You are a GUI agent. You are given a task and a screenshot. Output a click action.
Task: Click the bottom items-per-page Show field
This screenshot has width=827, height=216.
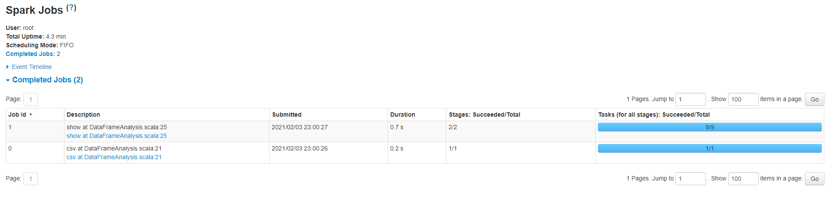pos(743,179)
